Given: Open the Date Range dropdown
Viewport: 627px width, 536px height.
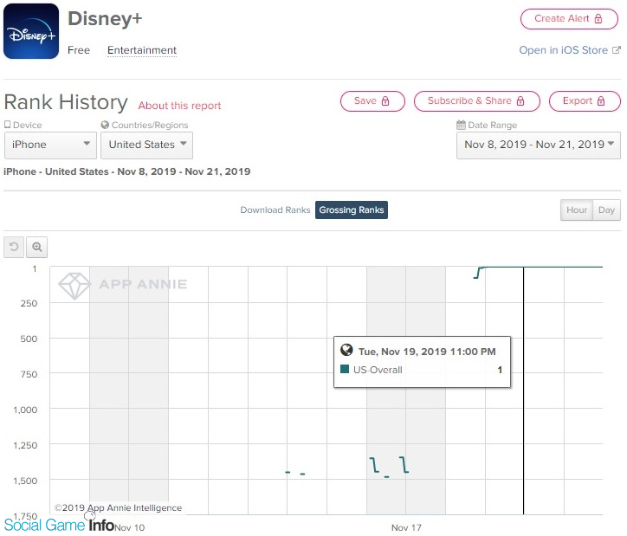Looking at the screenshot, I should click(538, 145).
